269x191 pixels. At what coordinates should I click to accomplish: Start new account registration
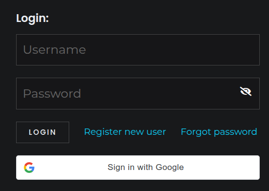(x=125, y=132)
